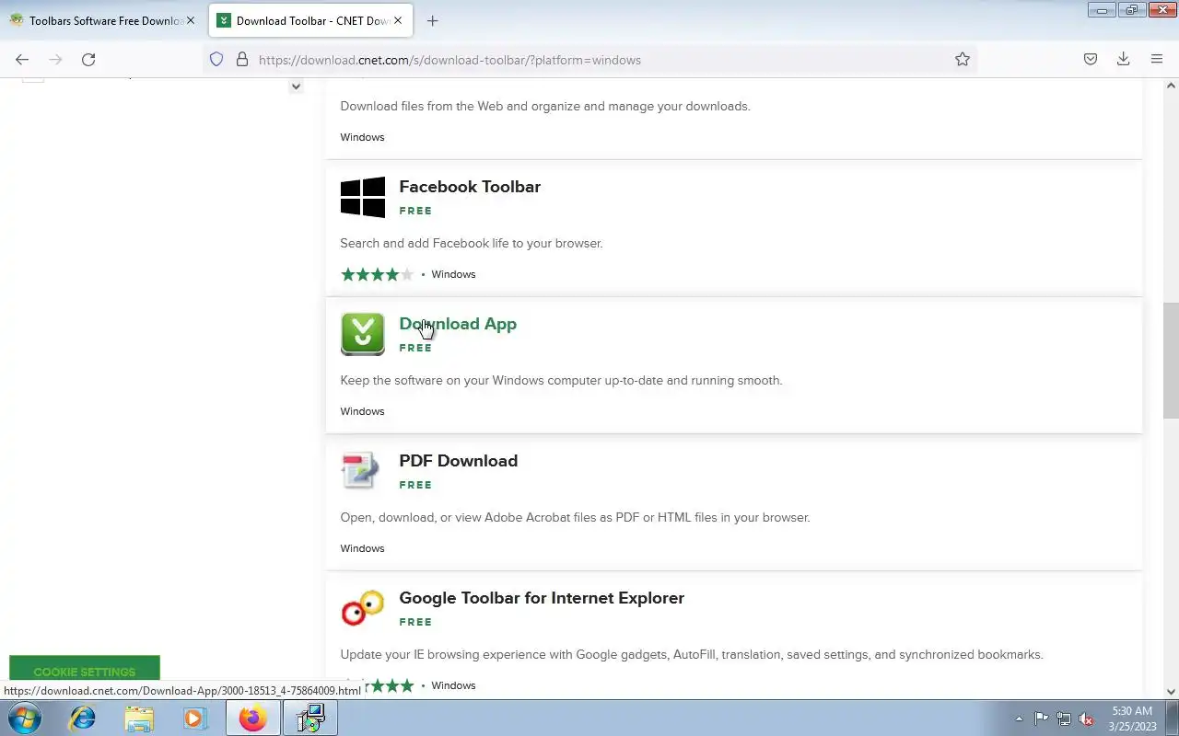Expand the sidebar filter chevron
1179x736 pixels.
tap(296, 86)
